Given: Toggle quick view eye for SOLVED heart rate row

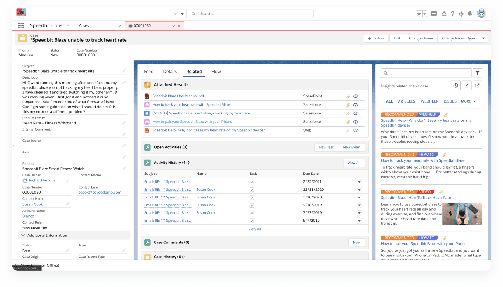Looking at the screenshot, I should 355,113.
